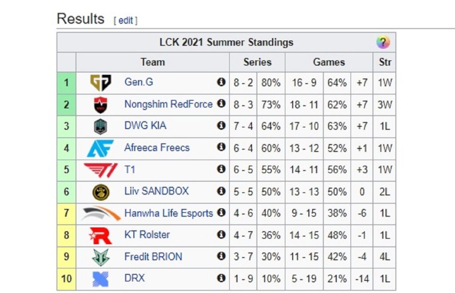Open the edit link beside Results
Viewport: 455px width, 293px height.
point(126,20)
